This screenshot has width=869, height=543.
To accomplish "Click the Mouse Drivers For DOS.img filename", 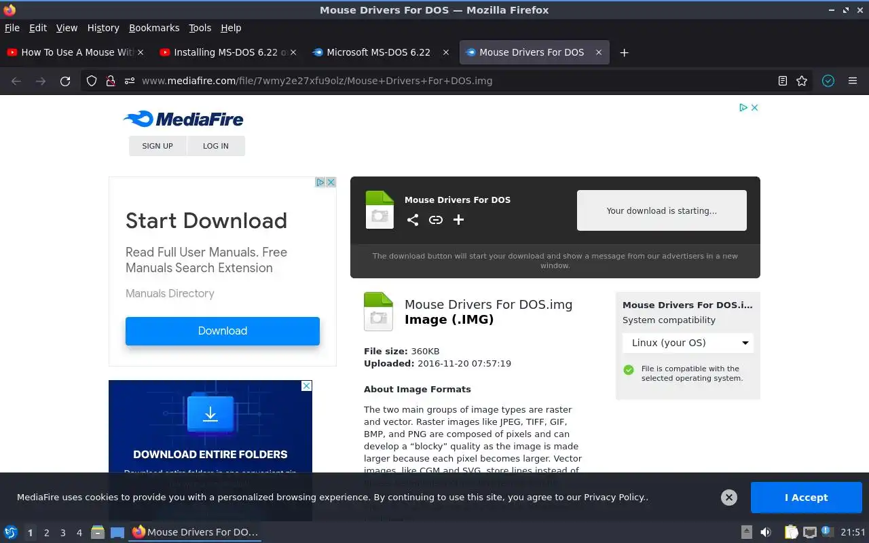I will (489, 305).
